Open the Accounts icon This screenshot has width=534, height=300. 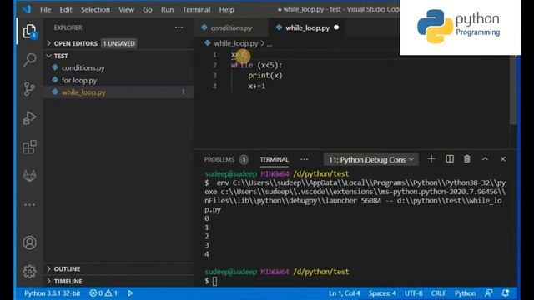point(30,242)
